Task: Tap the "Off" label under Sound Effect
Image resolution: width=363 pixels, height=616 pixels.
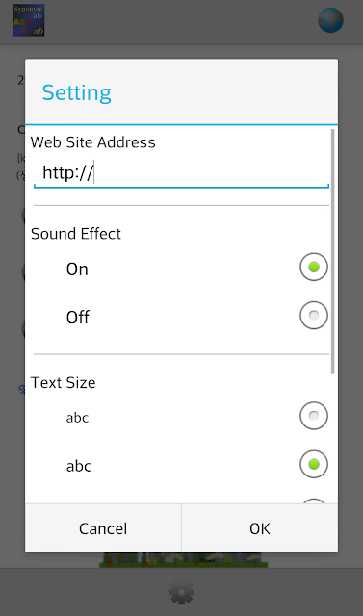Action: tap(78, 318)
